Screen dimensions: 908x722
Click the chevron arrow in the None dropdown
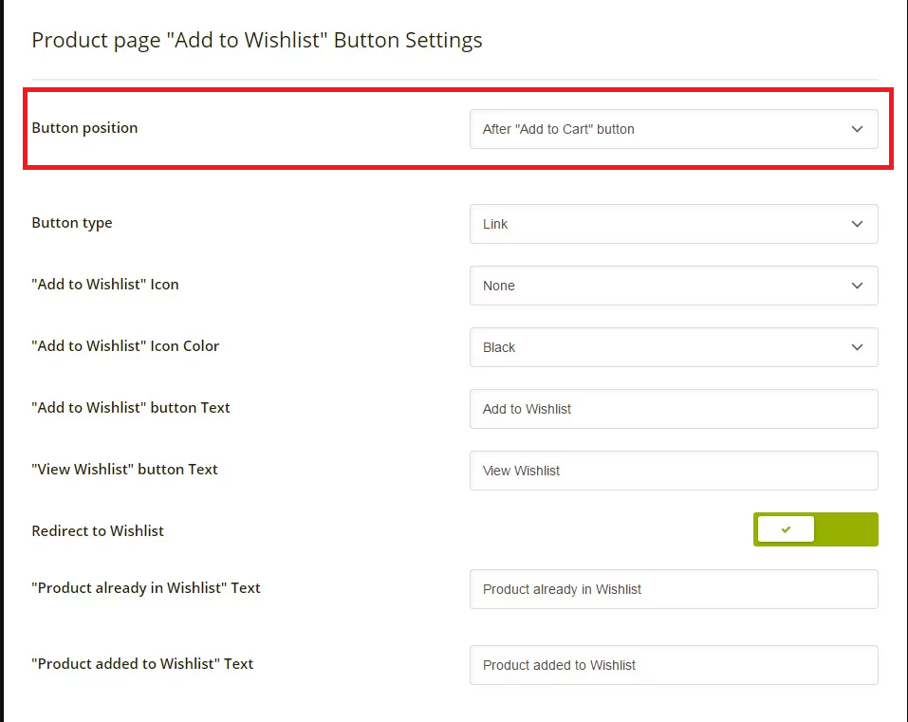pyautogui.click(x=857, y=286)
